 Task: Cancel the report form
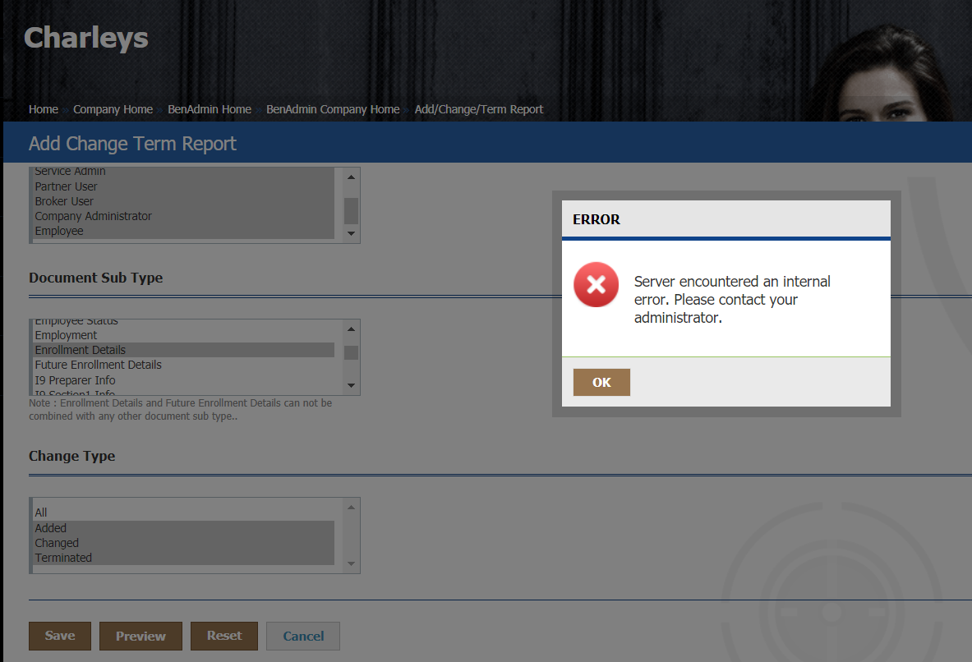(303, 636)
